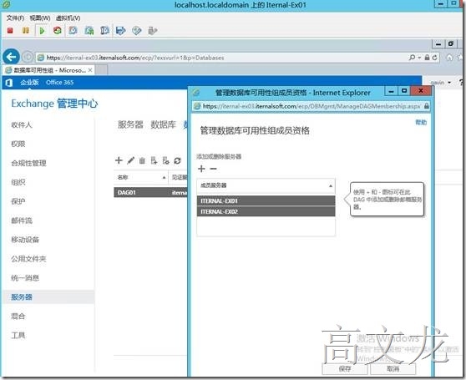Select the ITERNAL-EX01 member server row
466x380 pixels.
click(x=266, y=200)
